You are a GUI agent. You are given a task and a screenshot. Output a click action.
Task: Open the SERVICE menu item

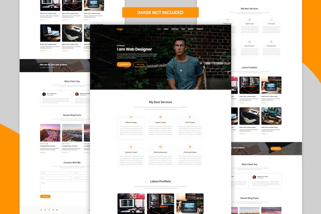pos(190,29)
